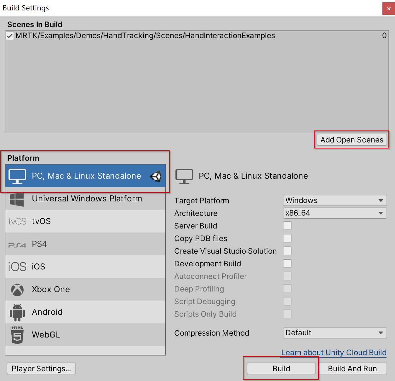This screenshot has height=381, width=395.
Task: Click the monitor icon in the settings header
Action: coord(184,176)
